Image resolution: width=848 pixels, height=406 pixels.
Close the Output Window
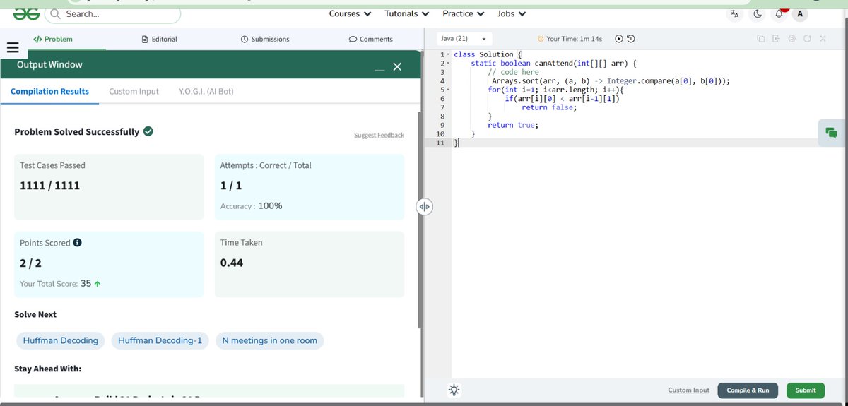pyautogui.click(x=397, y=66)
